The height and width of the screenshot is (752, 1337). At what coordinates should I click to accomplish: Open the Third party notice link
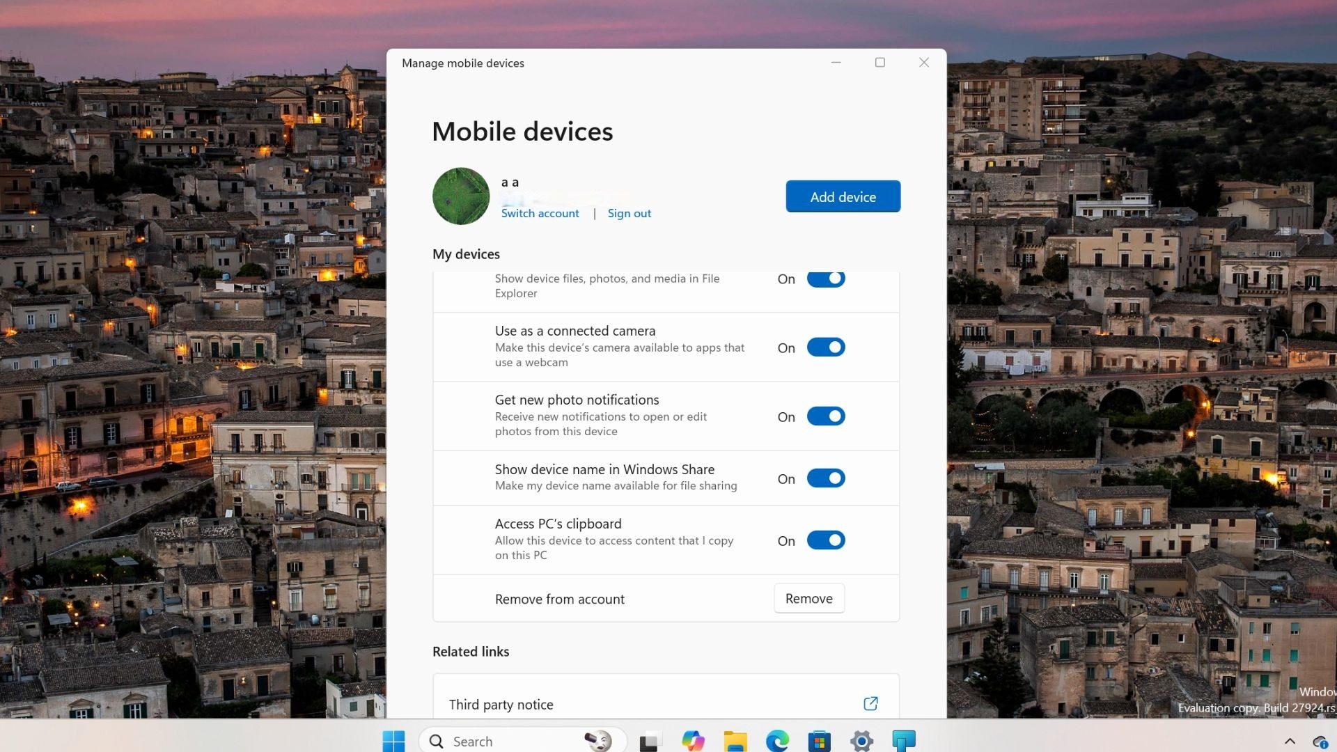coord(870,704)
